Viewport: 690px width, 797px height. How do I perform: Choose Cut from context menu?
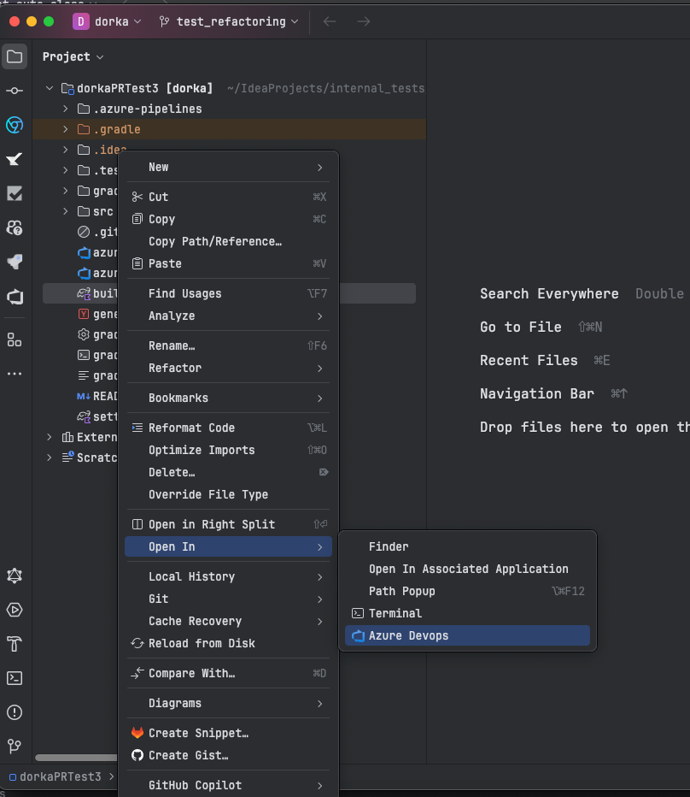pos(228,197)
